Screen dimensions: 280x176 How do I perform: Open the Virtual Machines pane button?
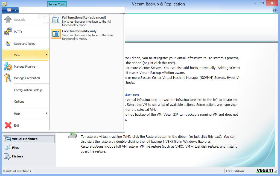tap(29, 139)
